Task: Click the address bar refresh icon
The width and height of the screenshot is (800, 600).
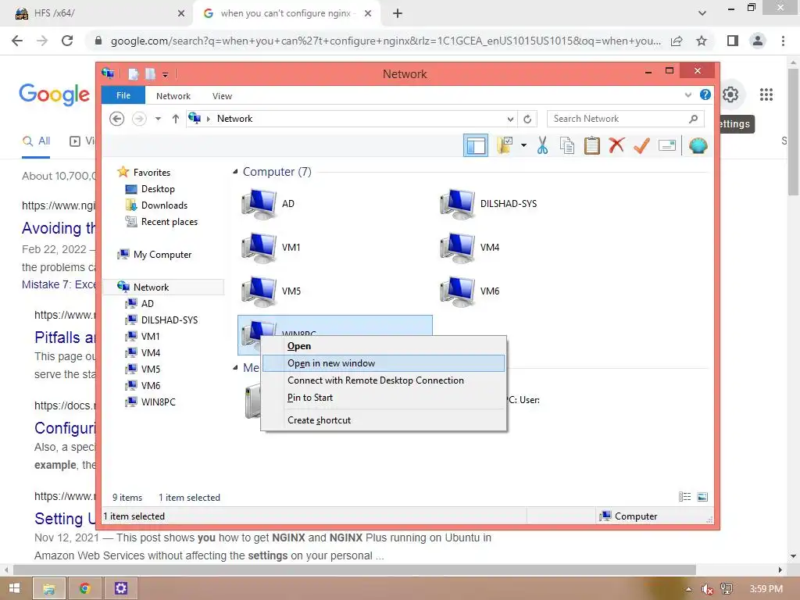Action: [x=527, y=119]
